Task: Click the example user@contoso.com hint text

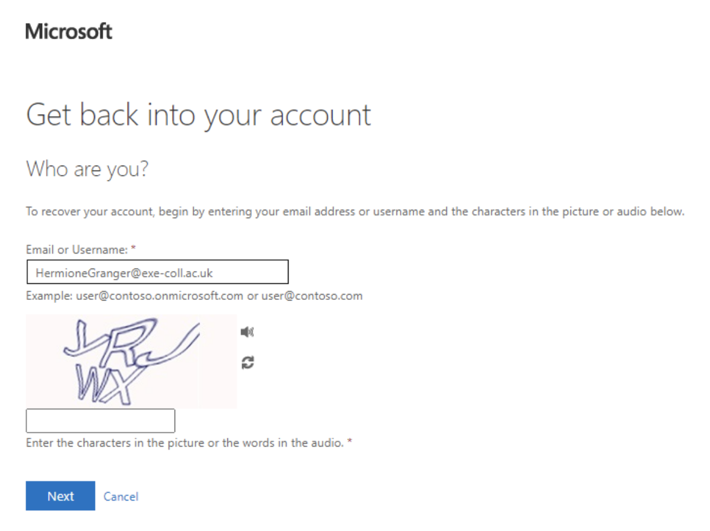Action: pyautogui.click(x=194, y=296)
